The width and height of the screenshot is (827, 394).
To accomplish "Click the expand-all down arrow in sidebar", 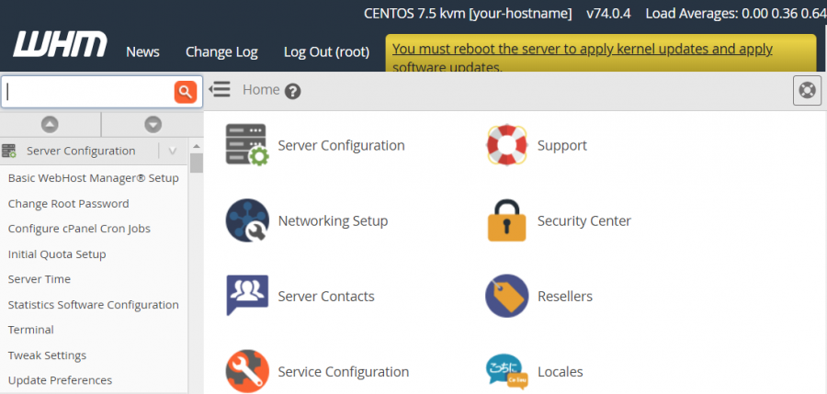I will [x=153, y=125].
